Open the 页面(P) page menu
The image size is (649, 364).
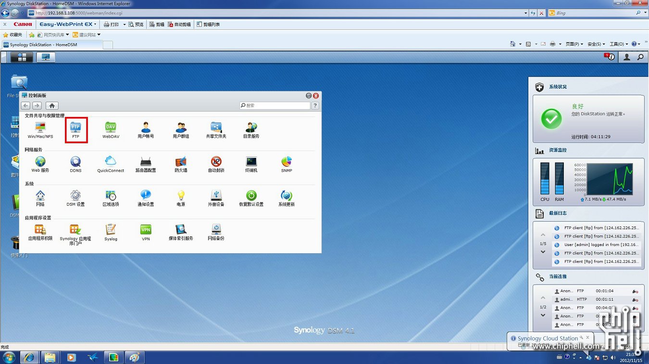(574, 44)
